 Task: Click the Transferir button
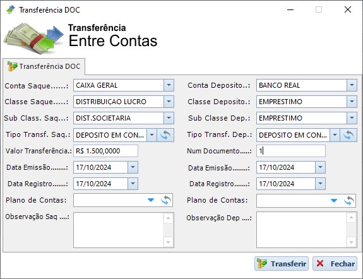[282, 263]
